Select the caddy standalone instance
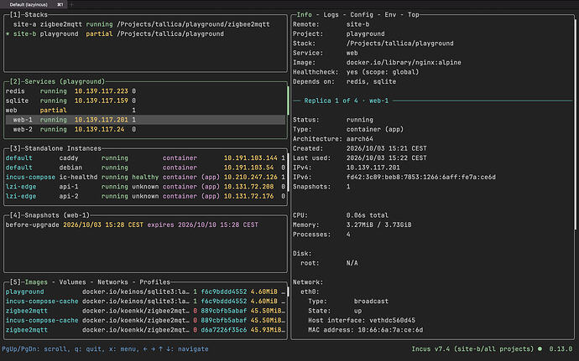579x361 pixels. (145, 157)
